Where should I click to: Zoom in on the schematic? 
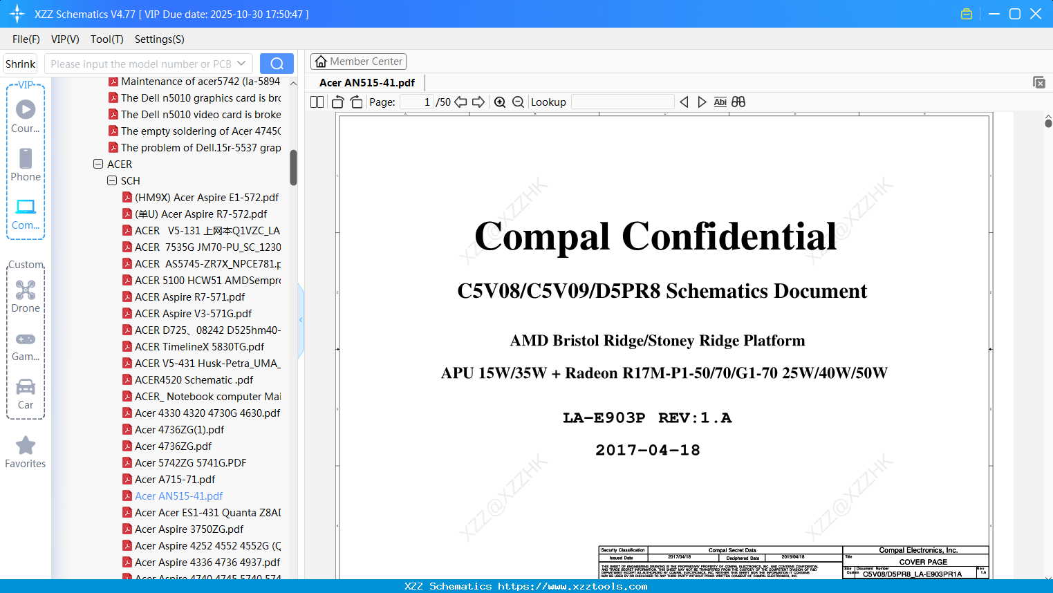point(500,102)
